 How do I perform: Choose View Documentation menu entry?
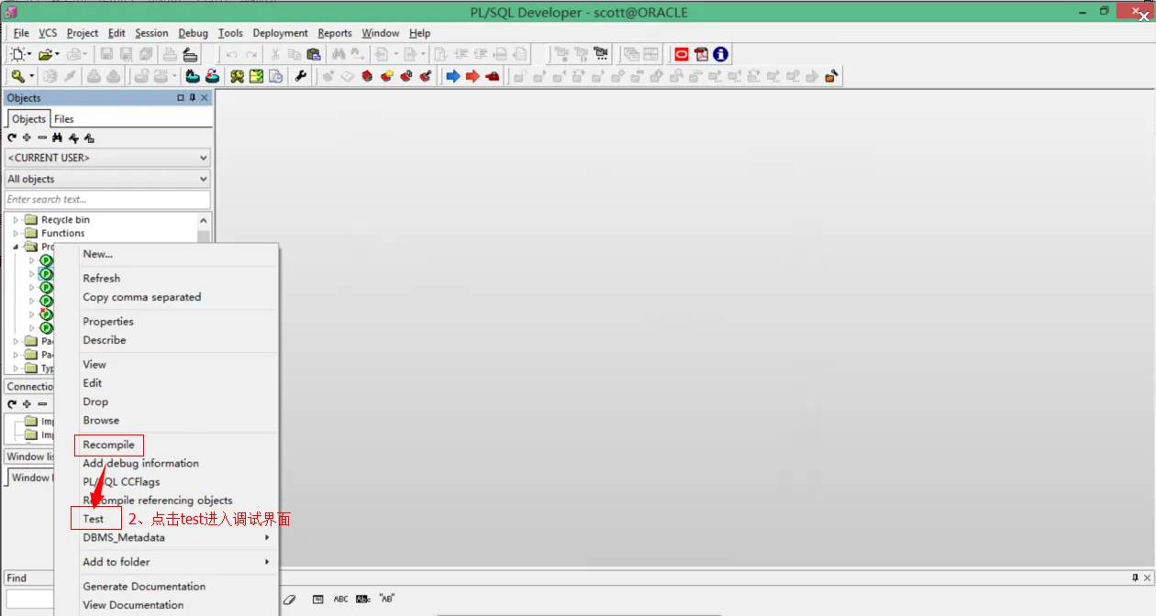[x=133, y=605]
